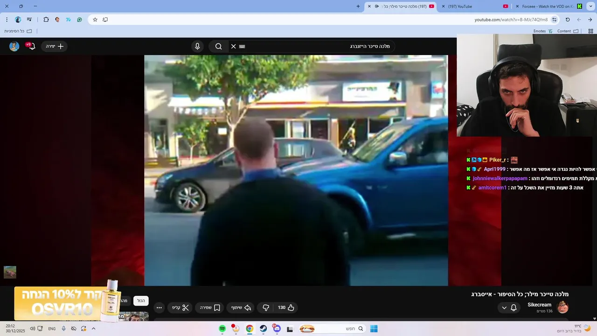The height and width of the screenshot is (336, 597).
Task: Click the address bar URL
Action: [511, 20]
